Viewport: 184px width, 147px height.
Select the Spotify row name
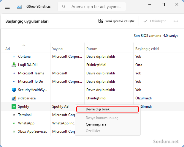(x=23, y=107)
